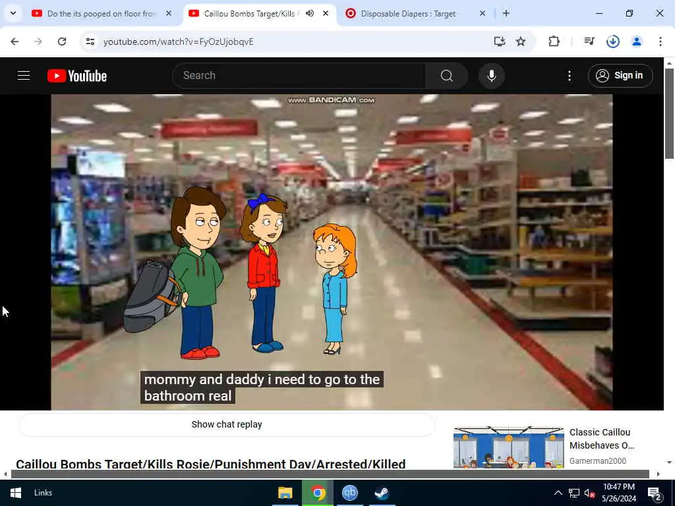This screenshot has width=675, height=506.
Task: Show hidden system tray icons
Action: click(x=558, y=493)
